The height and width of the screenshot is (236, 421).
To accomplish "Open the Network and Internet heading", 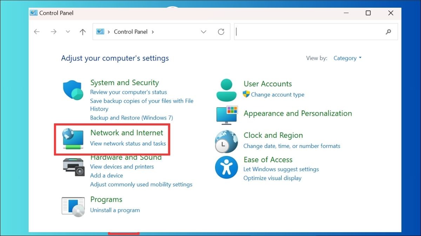I will tap(127, 133).
